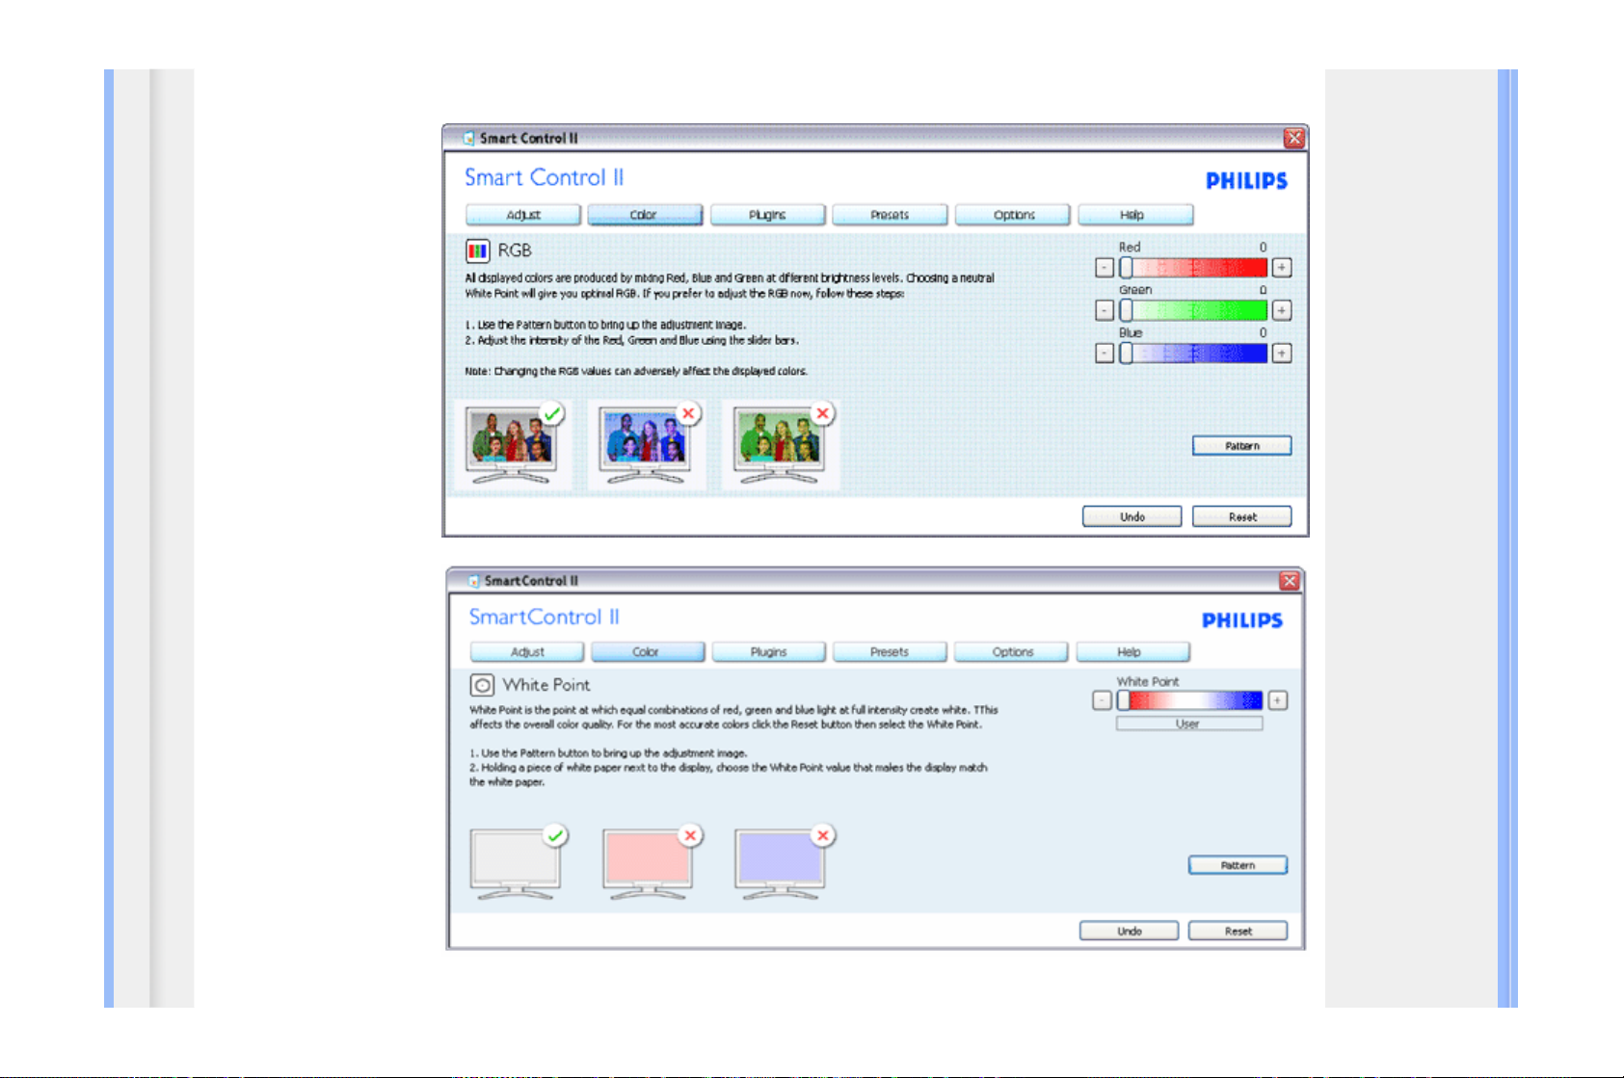Open the Plugins tab in RGB window
The height and width of the screenshot is (1078, 1624).
(767, 215)
